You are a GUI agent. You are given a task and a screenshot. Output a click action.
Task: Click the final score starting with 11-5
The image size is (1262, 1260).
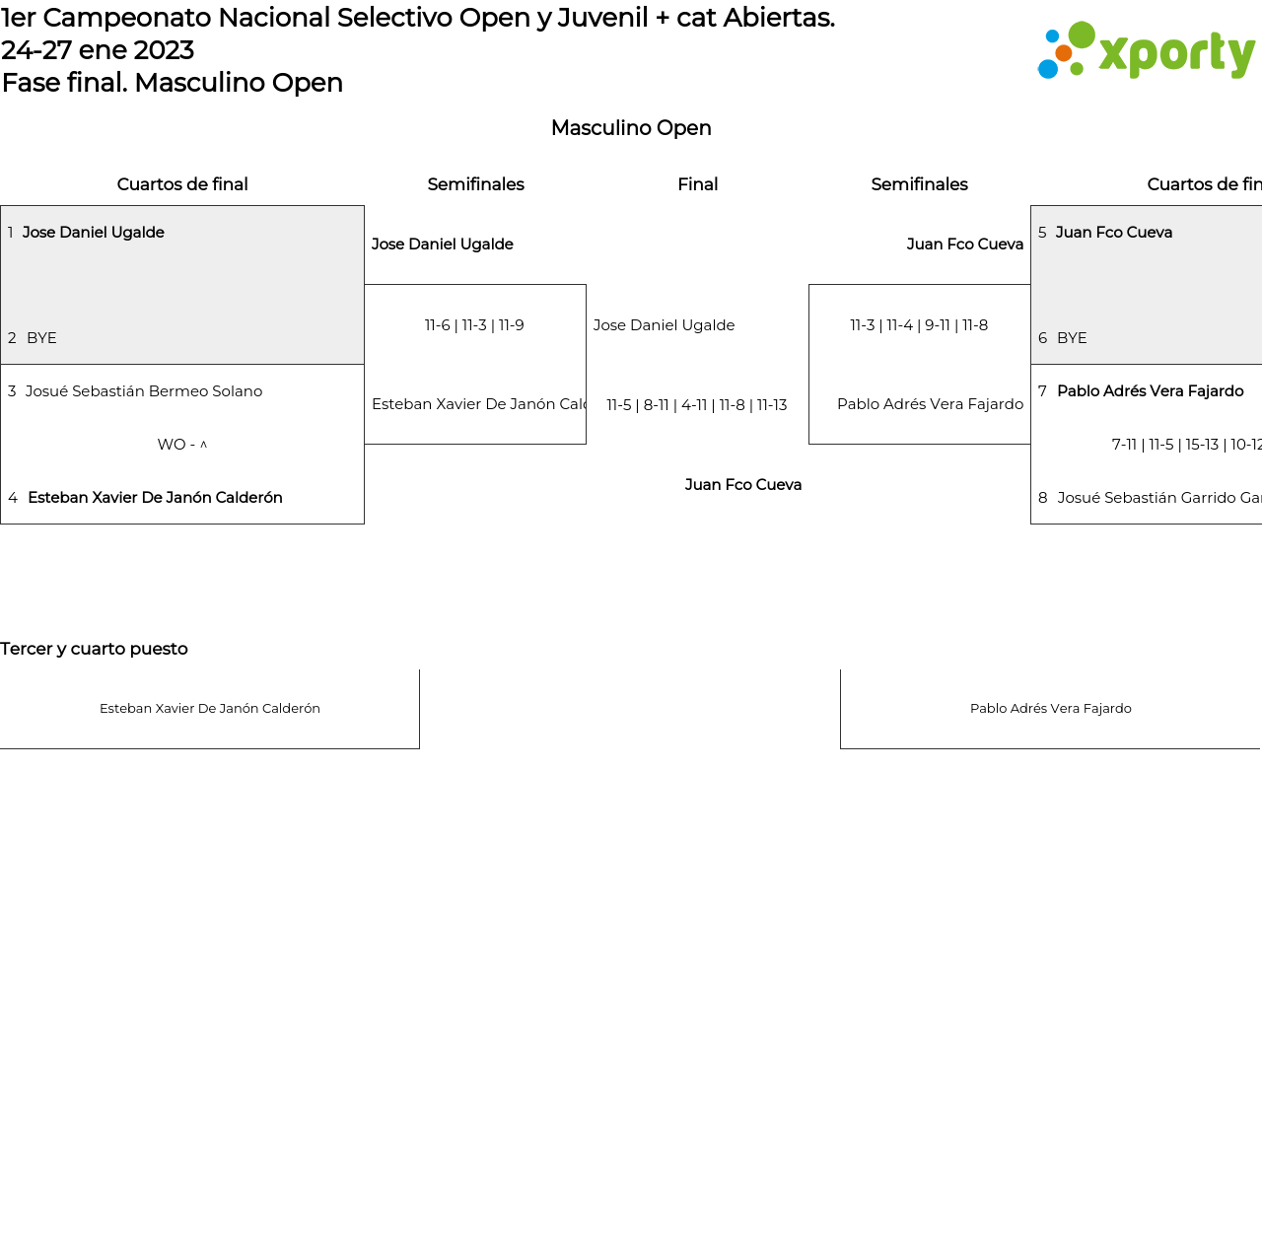pos(696,405)
